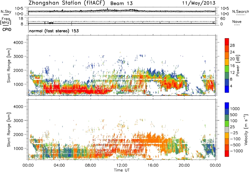Click the '-100' tick on velocity colorbar
Viewport: 249px width, 172px height.
coord(235,139)
